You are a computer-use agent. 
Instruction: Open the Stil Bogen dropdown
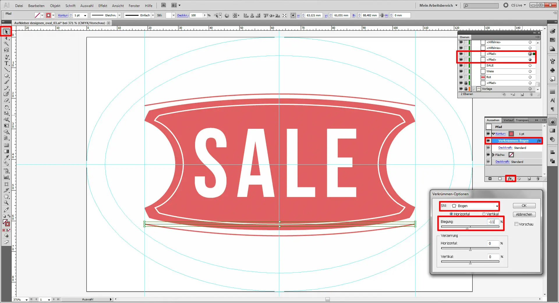pos(475,206)
